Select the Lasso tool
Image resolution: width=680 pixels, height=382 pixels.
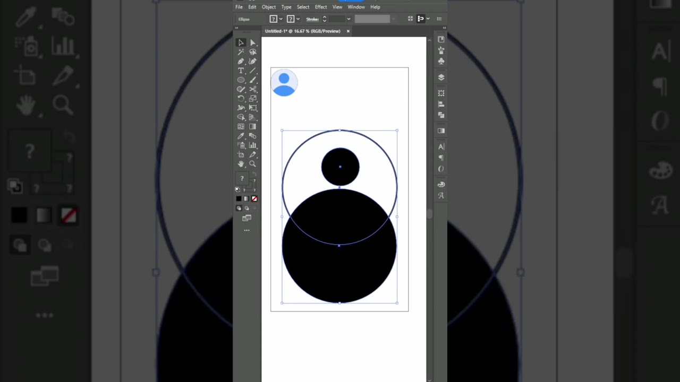(x=253, y=52)
